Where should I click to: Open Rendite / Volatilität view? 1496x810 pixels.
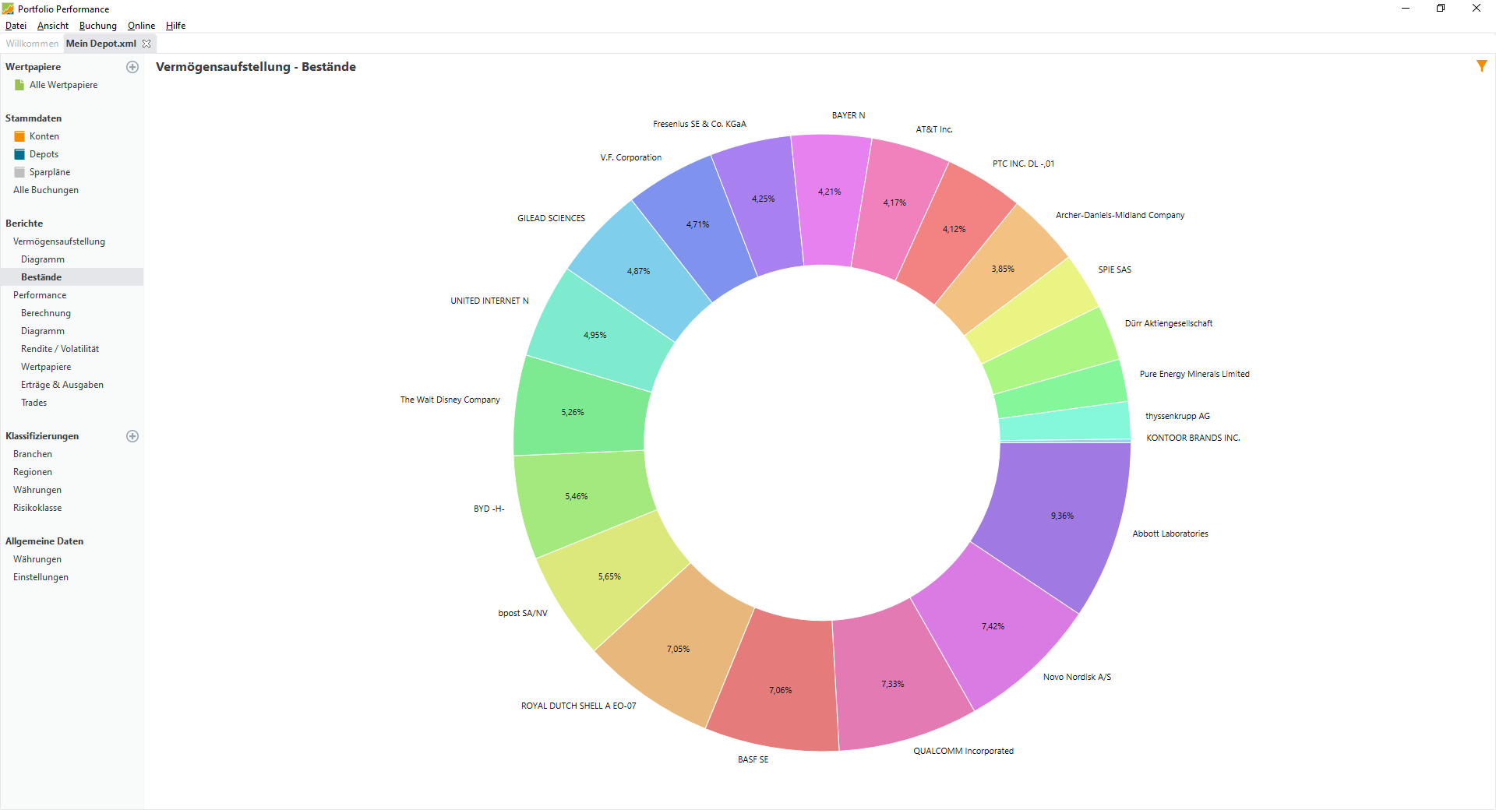tap(60, 349)
